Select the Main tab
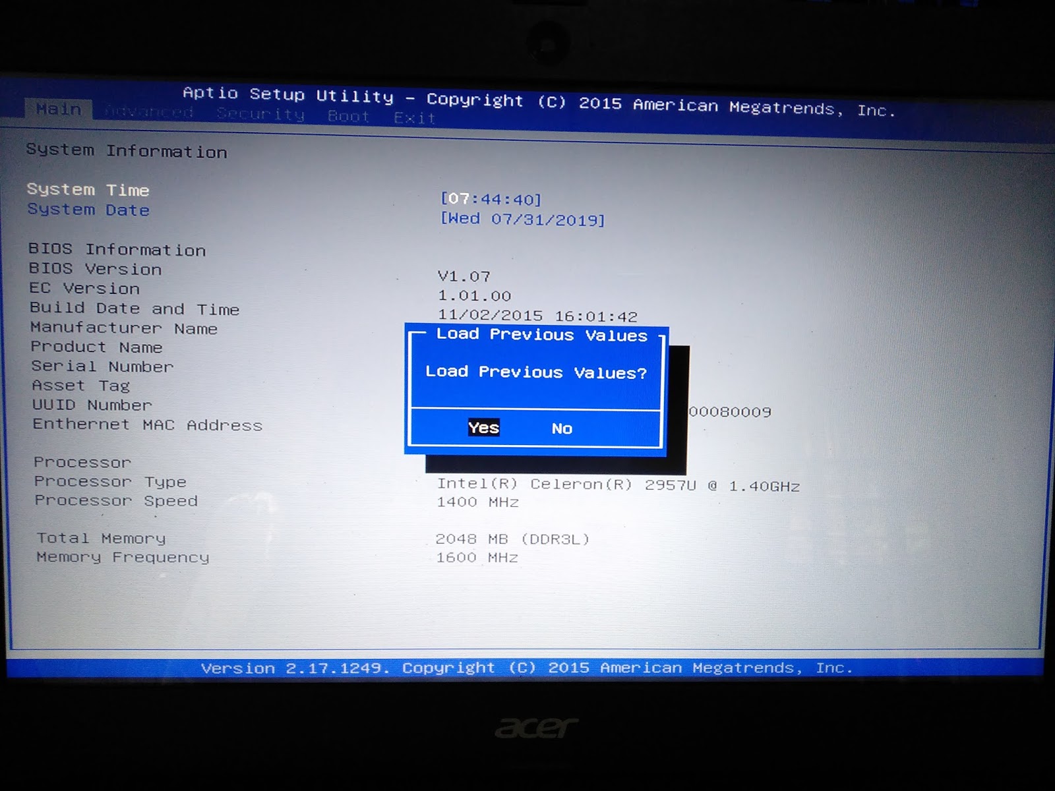 click(59, 109)
